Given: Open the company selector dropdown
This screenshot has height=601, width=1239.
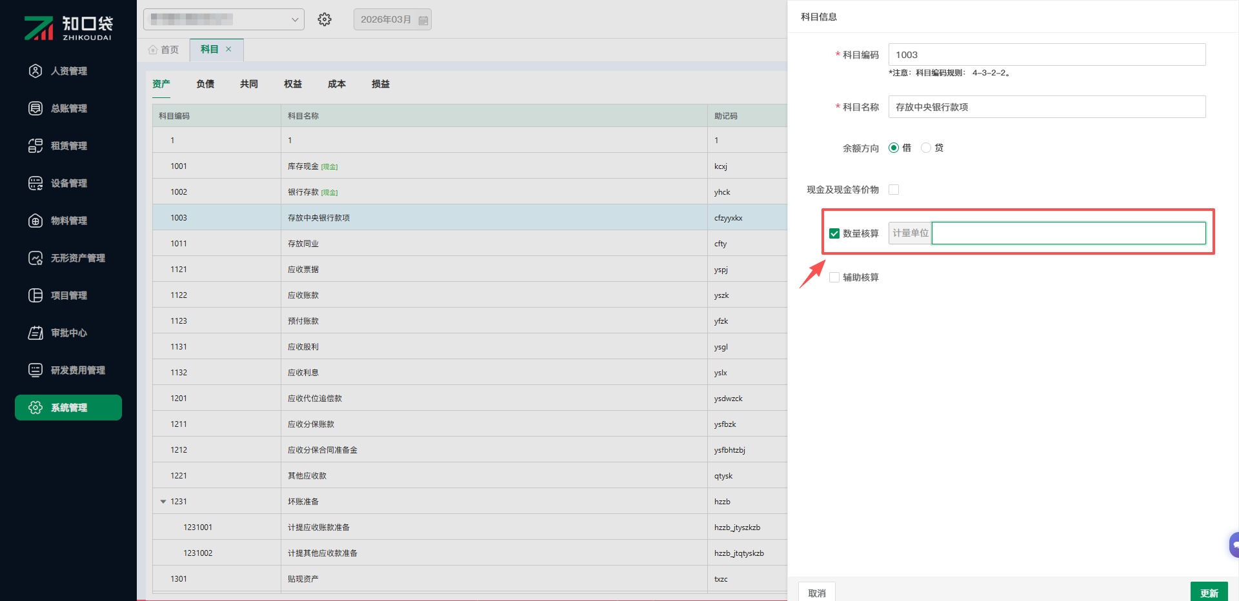Looking at the screenshot, I should (224, 19).
